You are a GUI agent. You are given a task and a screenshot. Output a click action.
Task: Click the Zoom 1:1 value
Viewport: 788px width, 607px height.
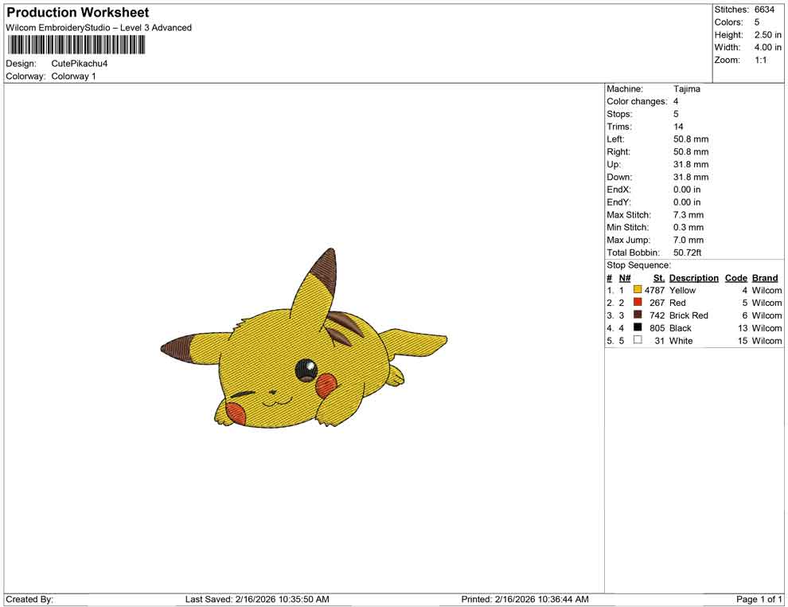pos(762,60)
